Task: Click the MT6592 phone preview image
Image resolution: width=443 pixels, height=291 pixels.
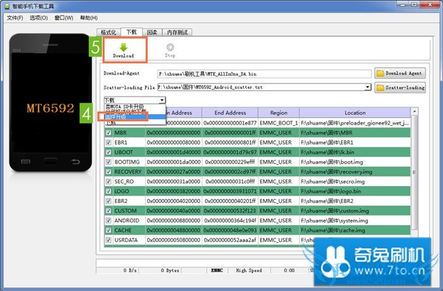Action: [x=50, y=102]
